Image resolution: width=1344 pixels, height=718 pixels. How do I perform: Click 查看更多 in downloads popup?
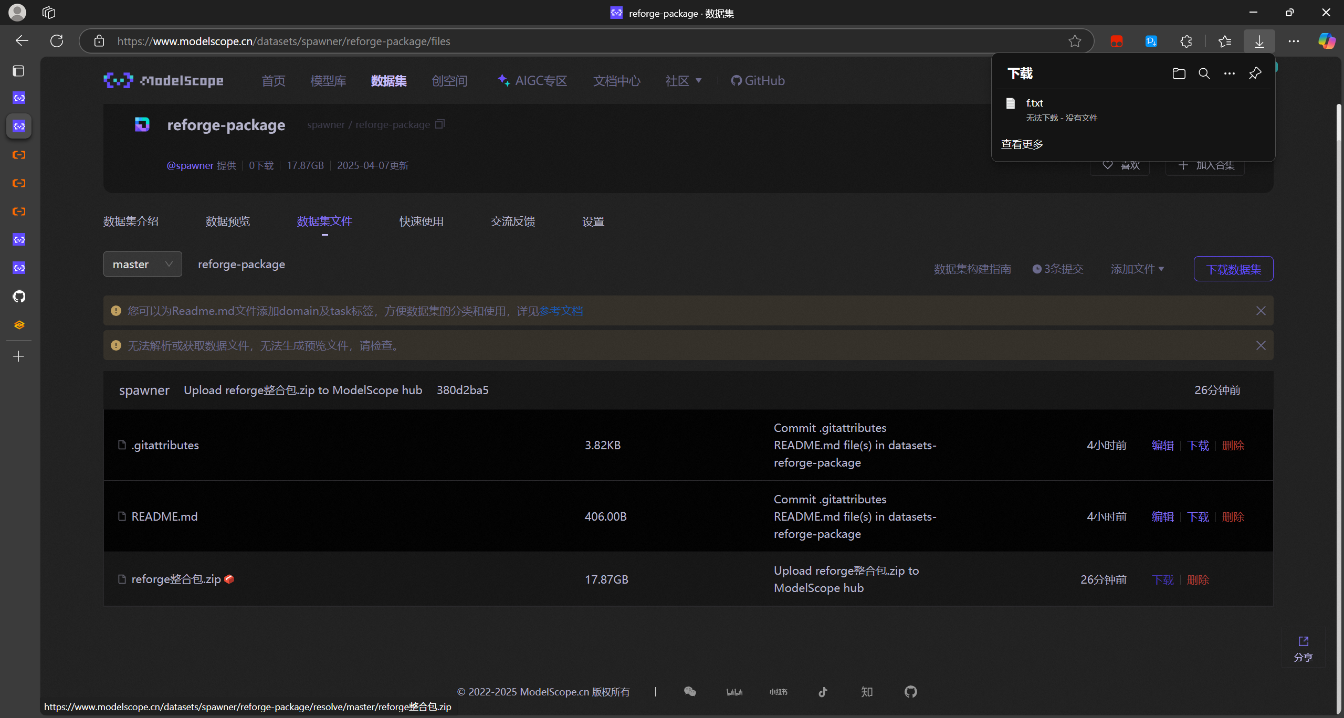[x=1022, y=144]
